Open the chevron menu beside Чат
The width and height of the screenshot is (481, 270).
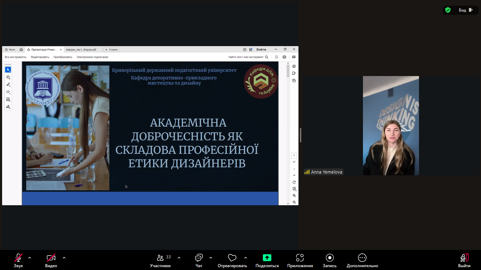(x=210, y=257)
